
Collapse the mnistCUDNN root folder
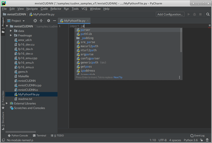point(7,26)
